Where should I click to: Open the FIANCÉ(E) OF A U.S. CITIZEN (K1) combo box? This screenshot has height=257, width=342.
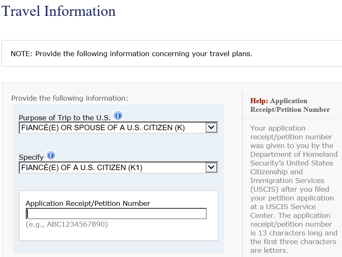tap(119, 168)
